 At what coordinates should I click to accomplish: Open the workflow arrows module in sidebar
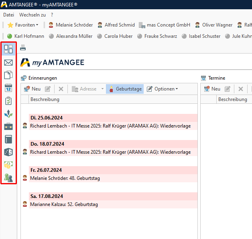click(x=8, y=114)
